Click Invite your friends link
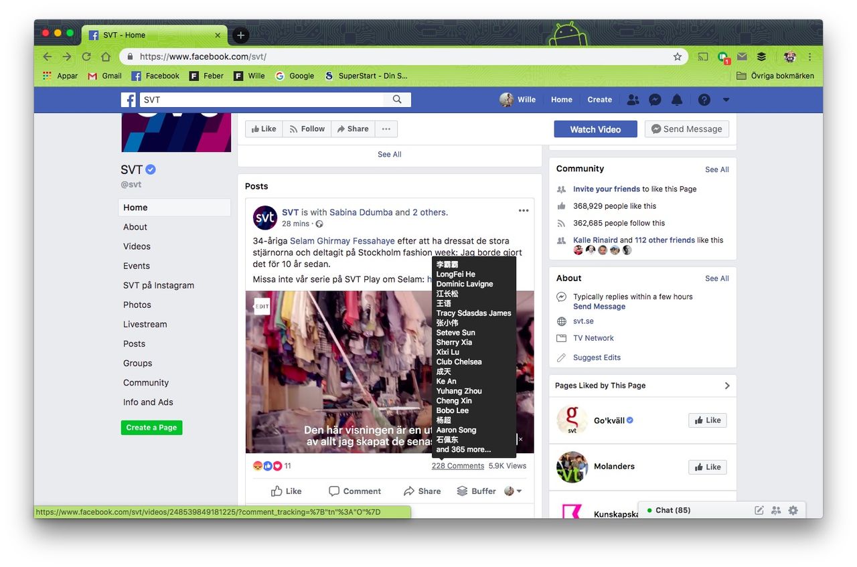 click(x=607, y=189)
